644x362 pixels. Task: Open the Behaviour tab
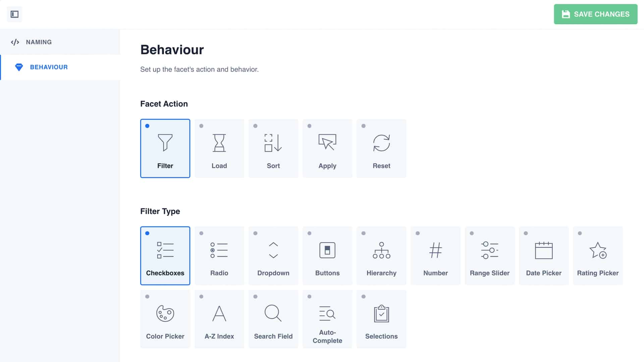(x=60, y=67)
